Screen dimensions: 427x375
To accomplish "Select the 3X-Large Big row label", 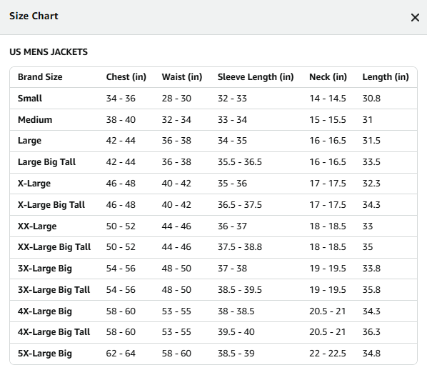I will click(x=45, y=269).
